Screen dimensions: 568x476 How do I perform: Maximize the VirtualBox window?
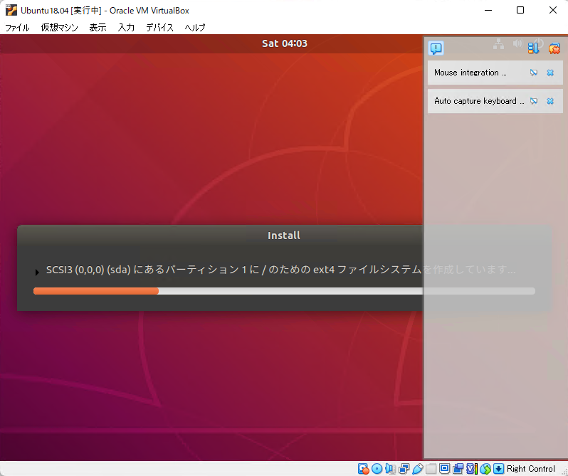point(520,10)
